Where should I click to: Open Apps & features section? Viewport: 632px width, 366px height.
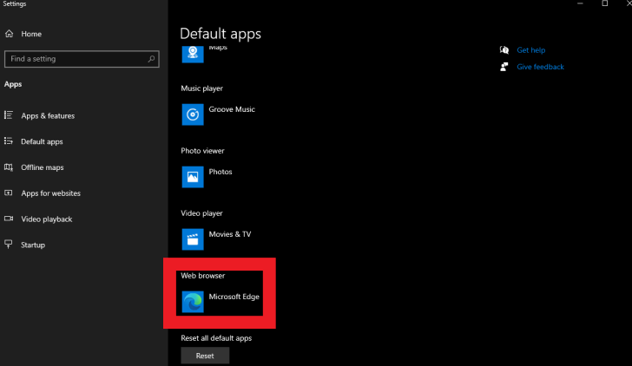pyautogui.click(x=48, y=116)
